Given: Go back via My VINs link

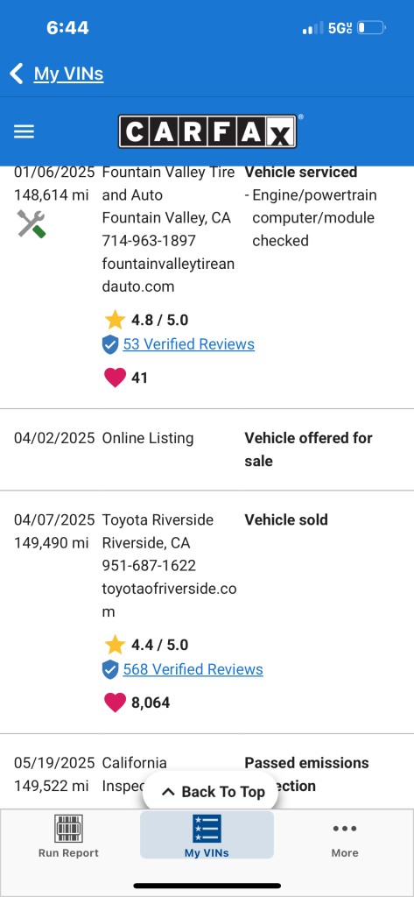Looking at the screenshot, I should pos(68,74).
